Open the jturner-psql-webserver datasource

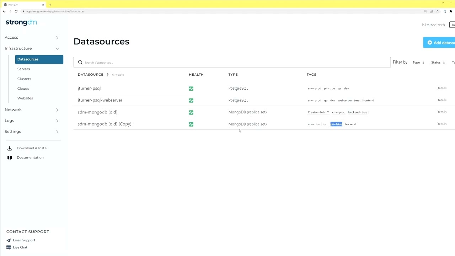[100, 100]
